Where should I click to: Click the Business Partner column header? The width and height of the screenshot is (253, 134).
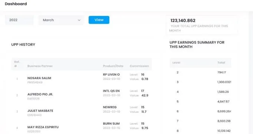pos(40,66)
